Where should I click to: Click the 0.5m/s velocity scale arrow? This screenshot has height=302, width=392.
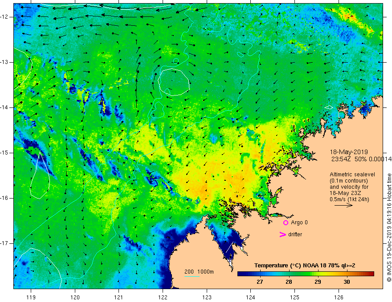pyautogui.click(x=343, y=205)
